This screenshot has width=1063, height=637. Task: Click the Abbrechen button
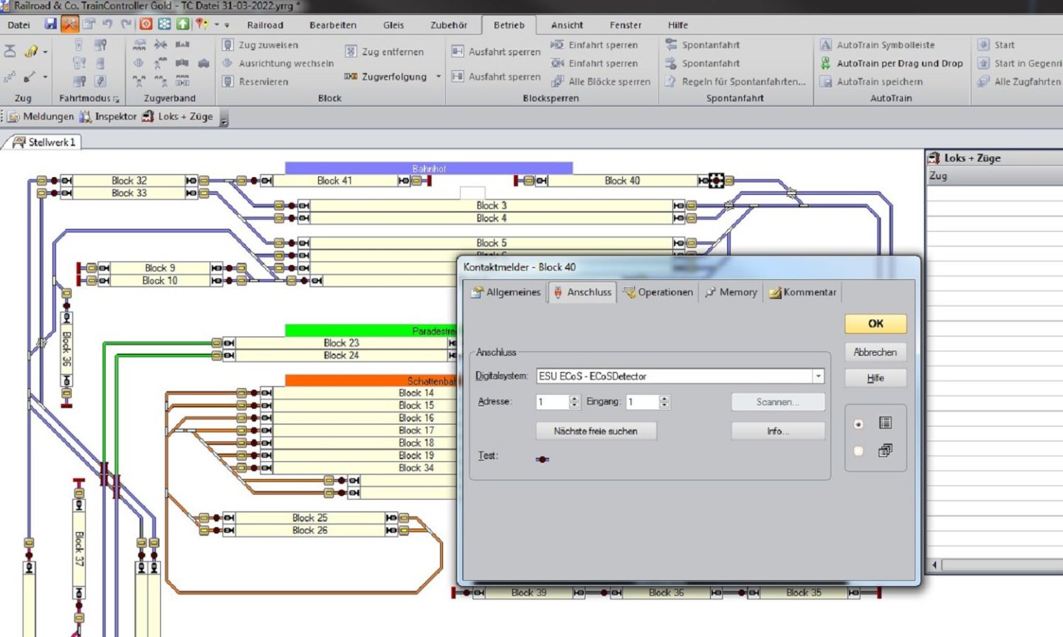(875, 353)
